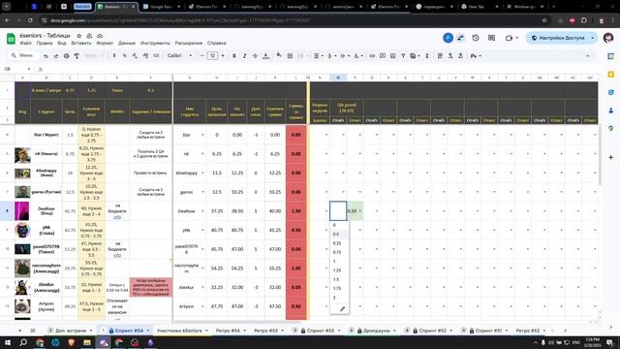Screen dimensions: 620x349
Task: Toggle bold formatting
Action: click(234, 56)
